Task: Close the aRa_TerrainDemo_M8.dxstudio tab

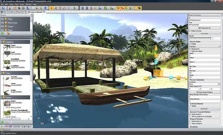Action: [26, 12]
